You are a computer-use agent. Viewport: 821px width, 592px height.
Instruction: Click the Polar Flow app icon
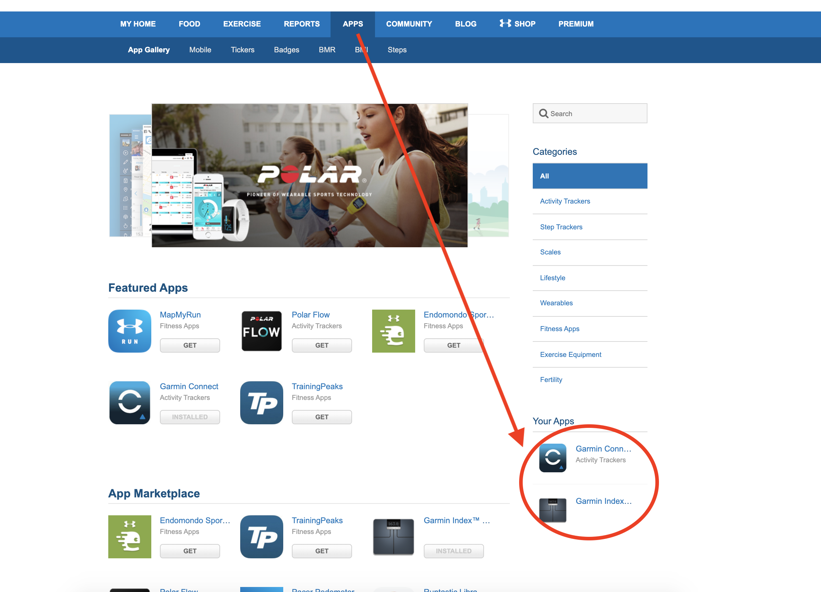tap(261, 329)
